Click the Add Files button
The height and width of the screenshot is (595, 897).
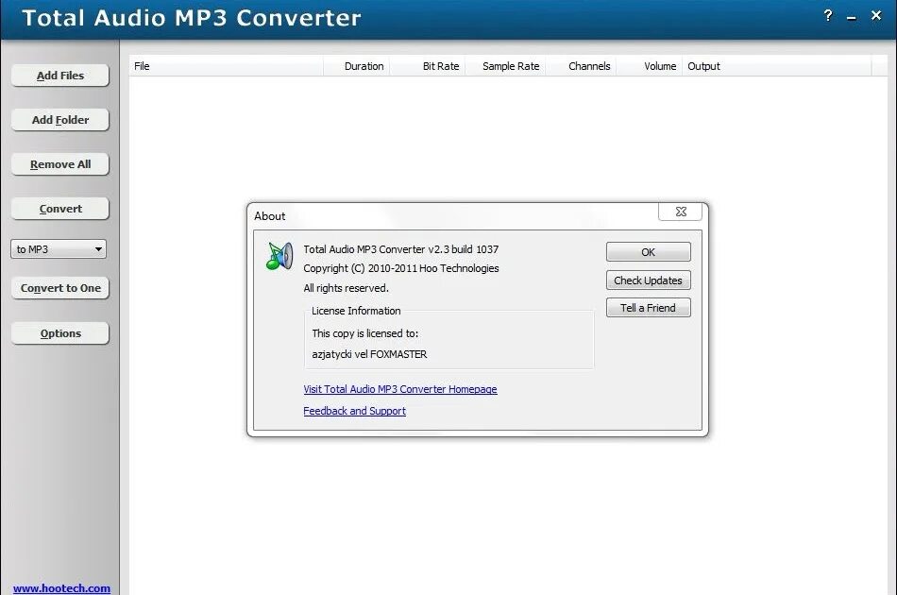pos(60,76)
